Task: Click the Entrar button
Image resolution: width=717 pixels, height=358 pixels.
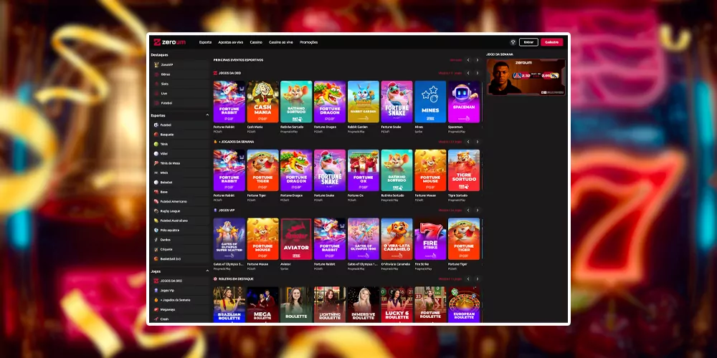Action: [528, 42]
